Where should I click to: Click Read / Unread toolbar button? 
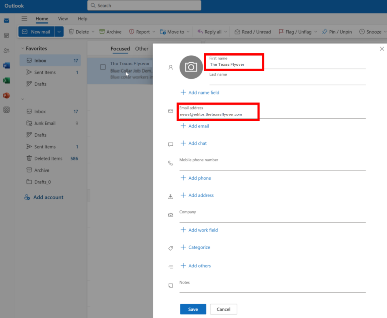coord(253,32)
